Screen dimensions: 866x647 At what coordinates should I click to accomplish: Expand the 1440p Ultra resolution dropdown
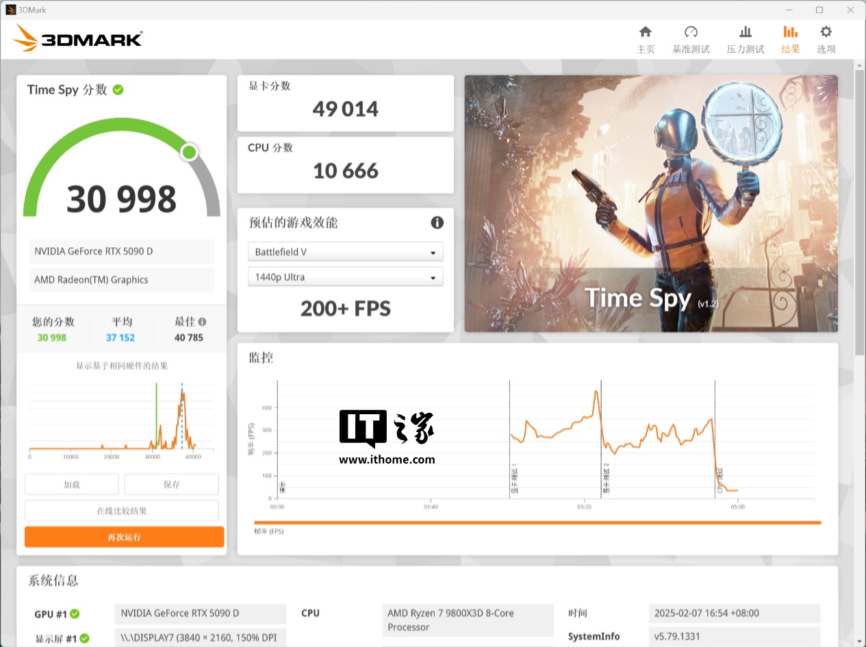345,277
